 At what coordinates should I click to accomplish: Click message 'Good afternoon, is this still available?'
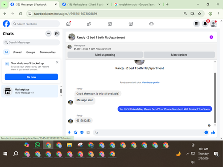98,94
